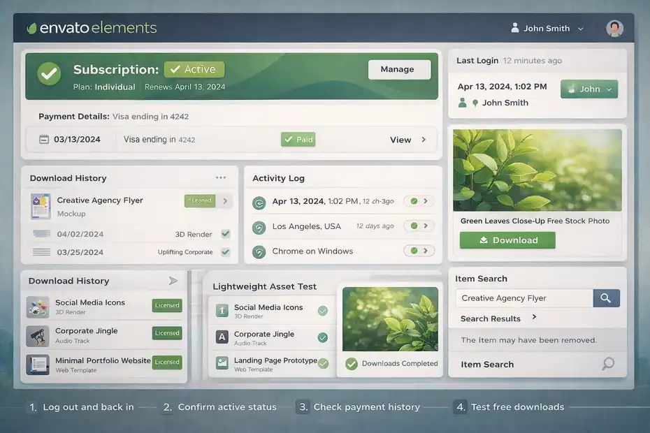The height and width of the screenshot is (433, 650).
Task: Click the location icon beside Los Angeles
Action: [x=259, y=228]
